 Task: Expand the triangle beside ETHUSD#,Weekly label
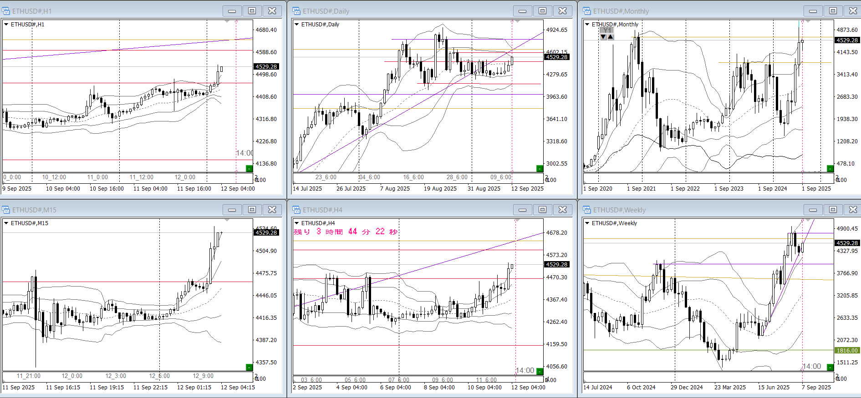[x=587, y=223]
